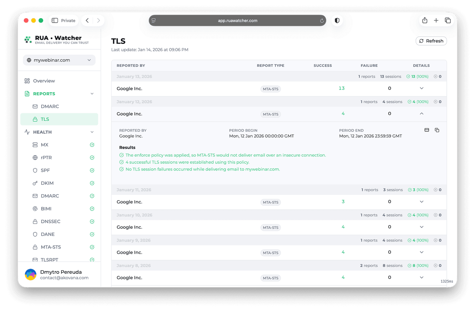Click the Refresh button

pos(431,41)
